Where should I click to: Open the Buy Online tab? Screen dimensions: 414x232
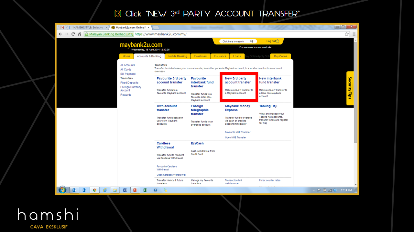click(280, 56)
